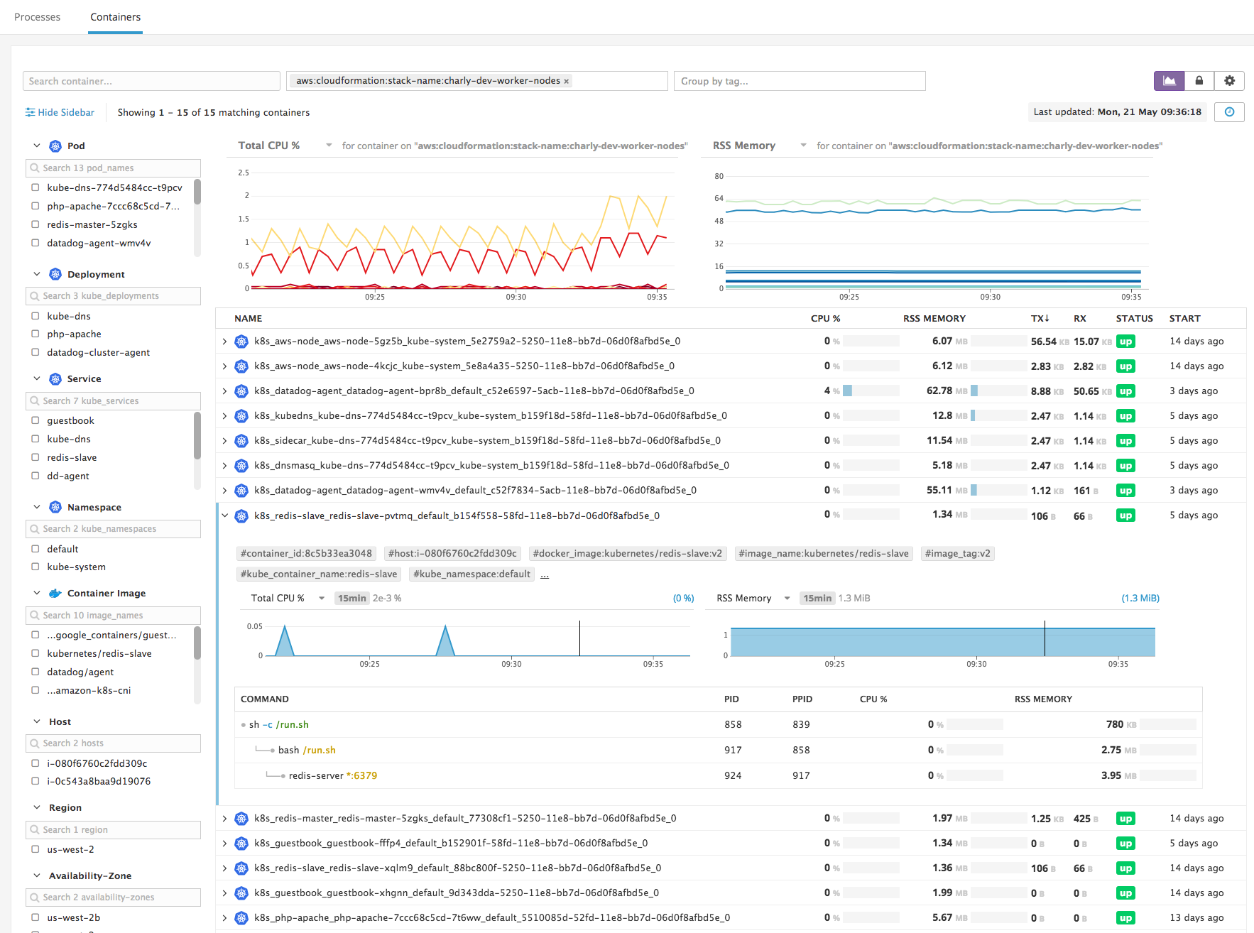Switch to the Processes tab
Image resolution: width=1254 pixels, height=933 pixels.
click(38, 16)
